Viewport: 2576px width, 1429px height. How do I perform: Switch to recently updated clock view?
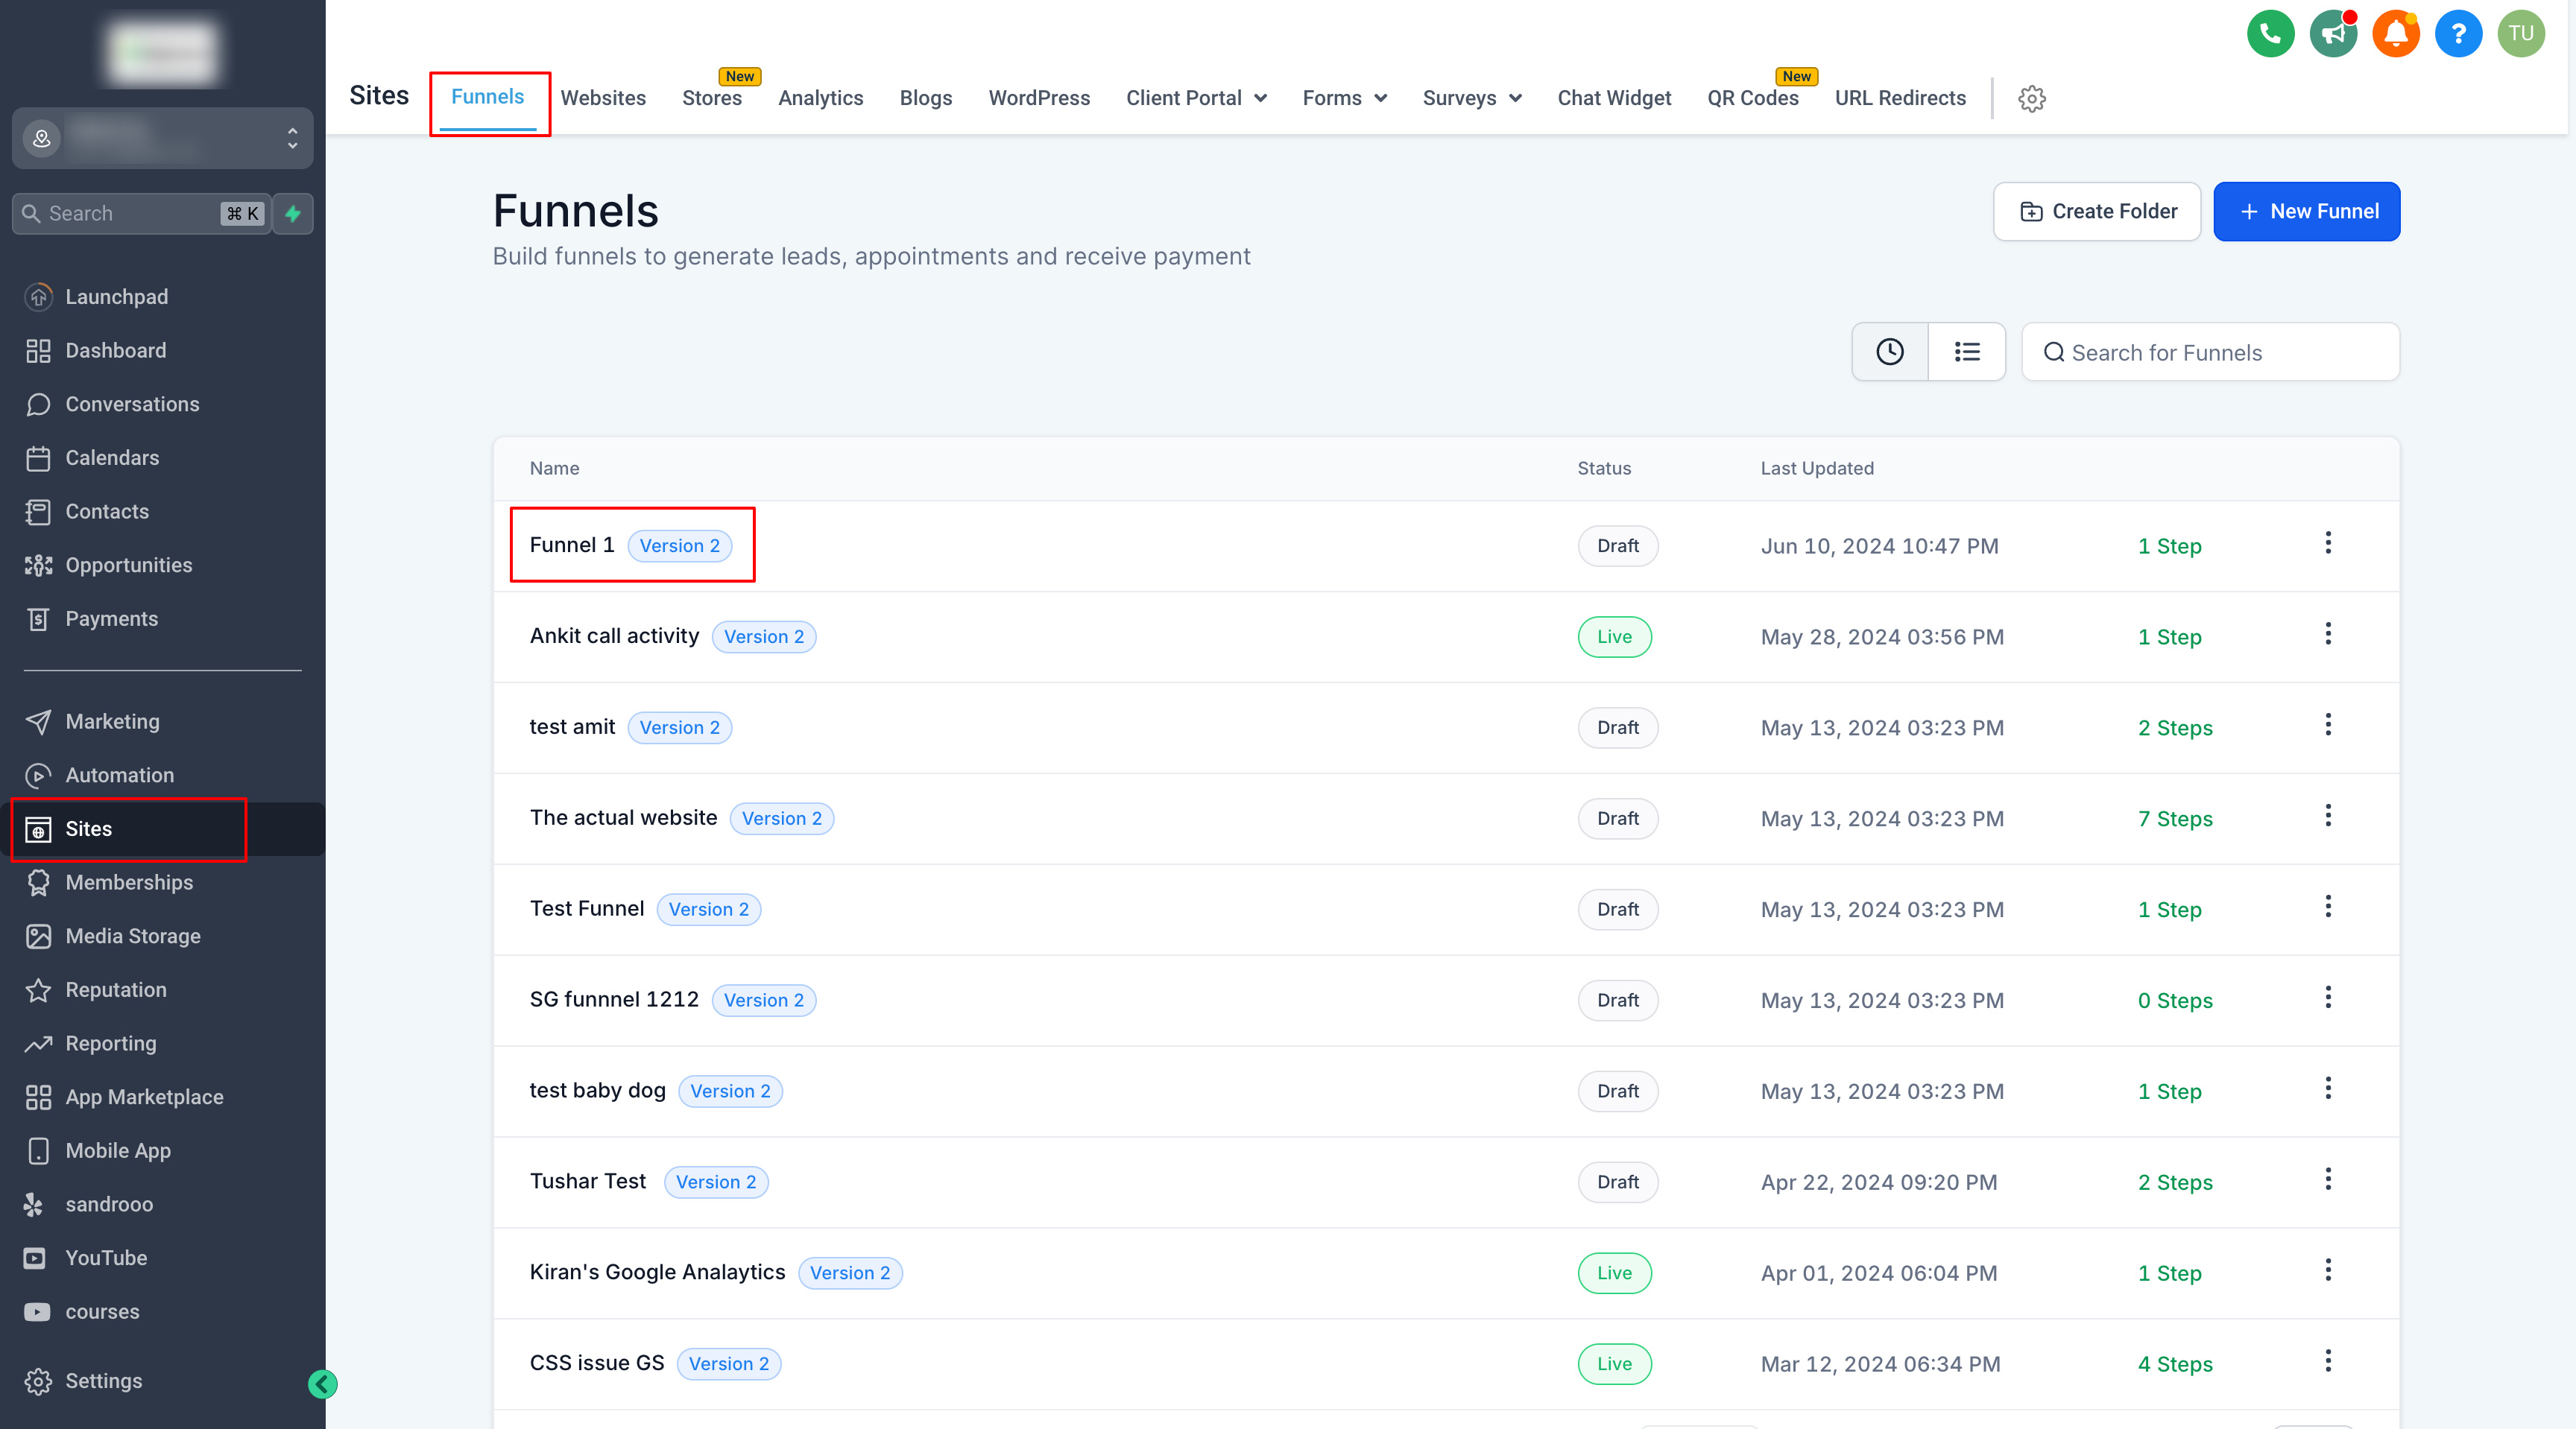(1889, 352)
